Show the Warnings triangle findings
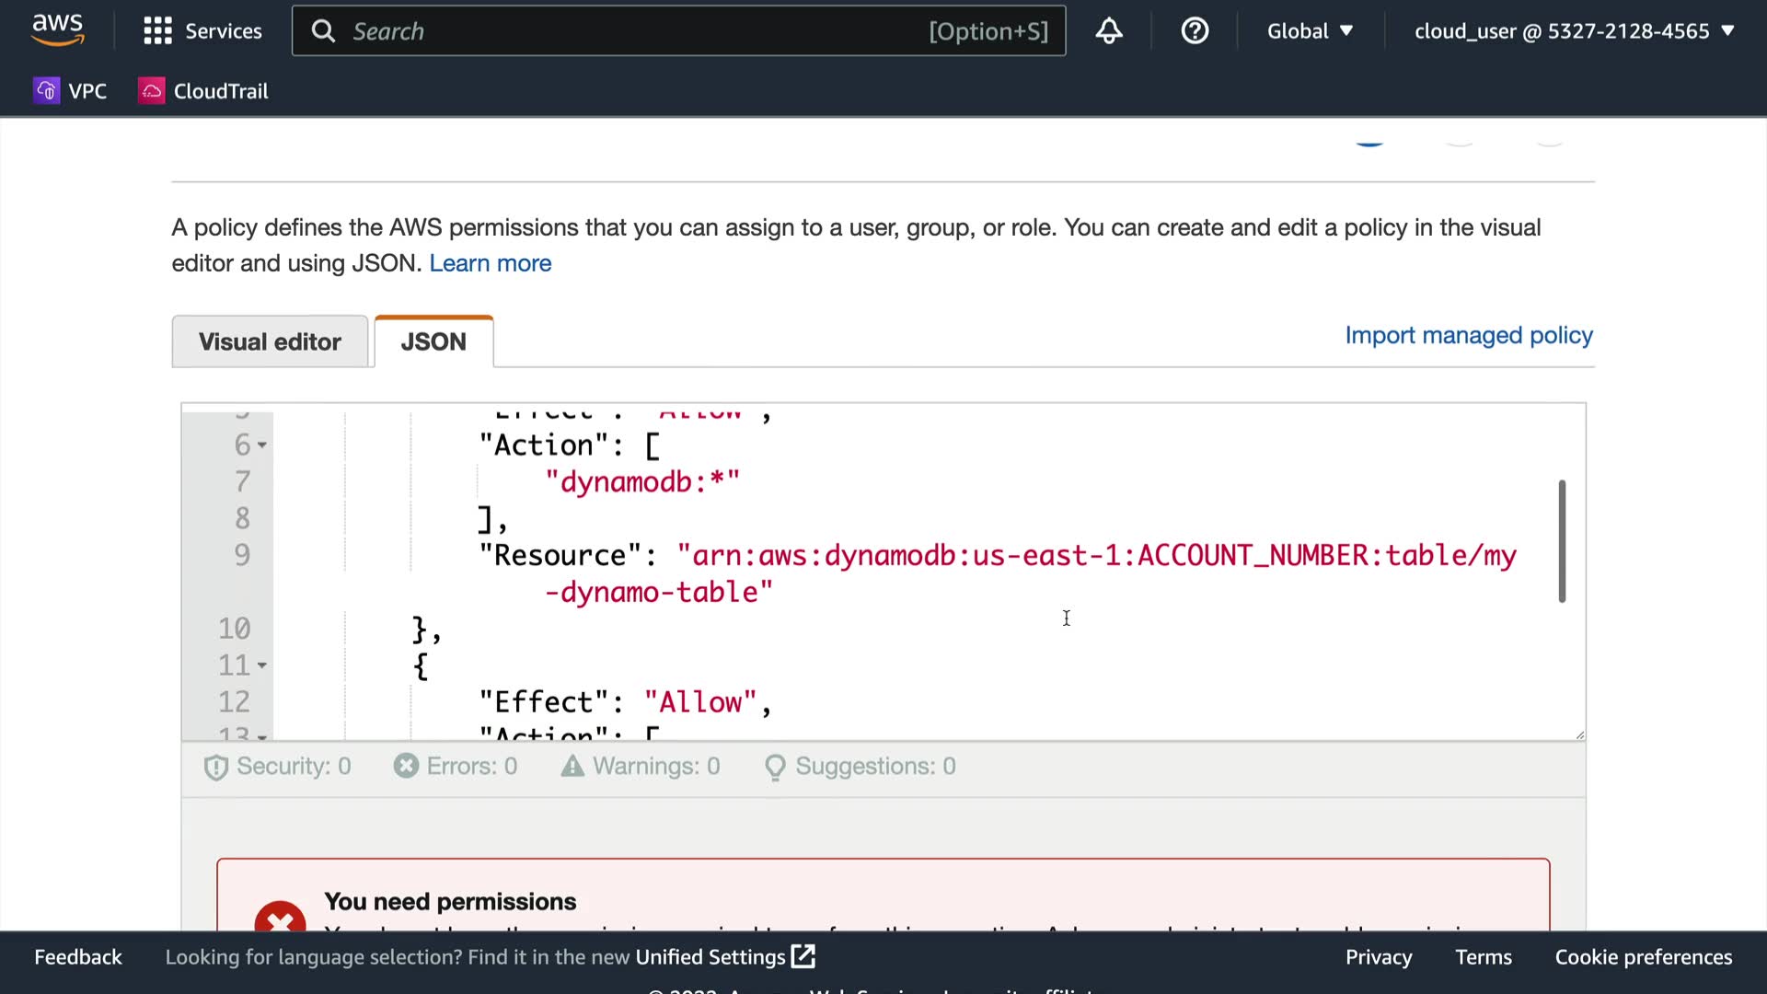 pos(572,766)
